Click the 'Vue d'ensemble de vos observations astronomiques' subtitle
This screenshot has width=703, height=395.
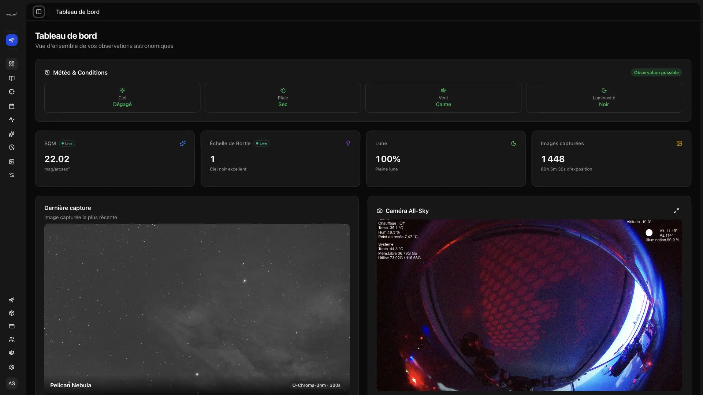pos(104,46)
